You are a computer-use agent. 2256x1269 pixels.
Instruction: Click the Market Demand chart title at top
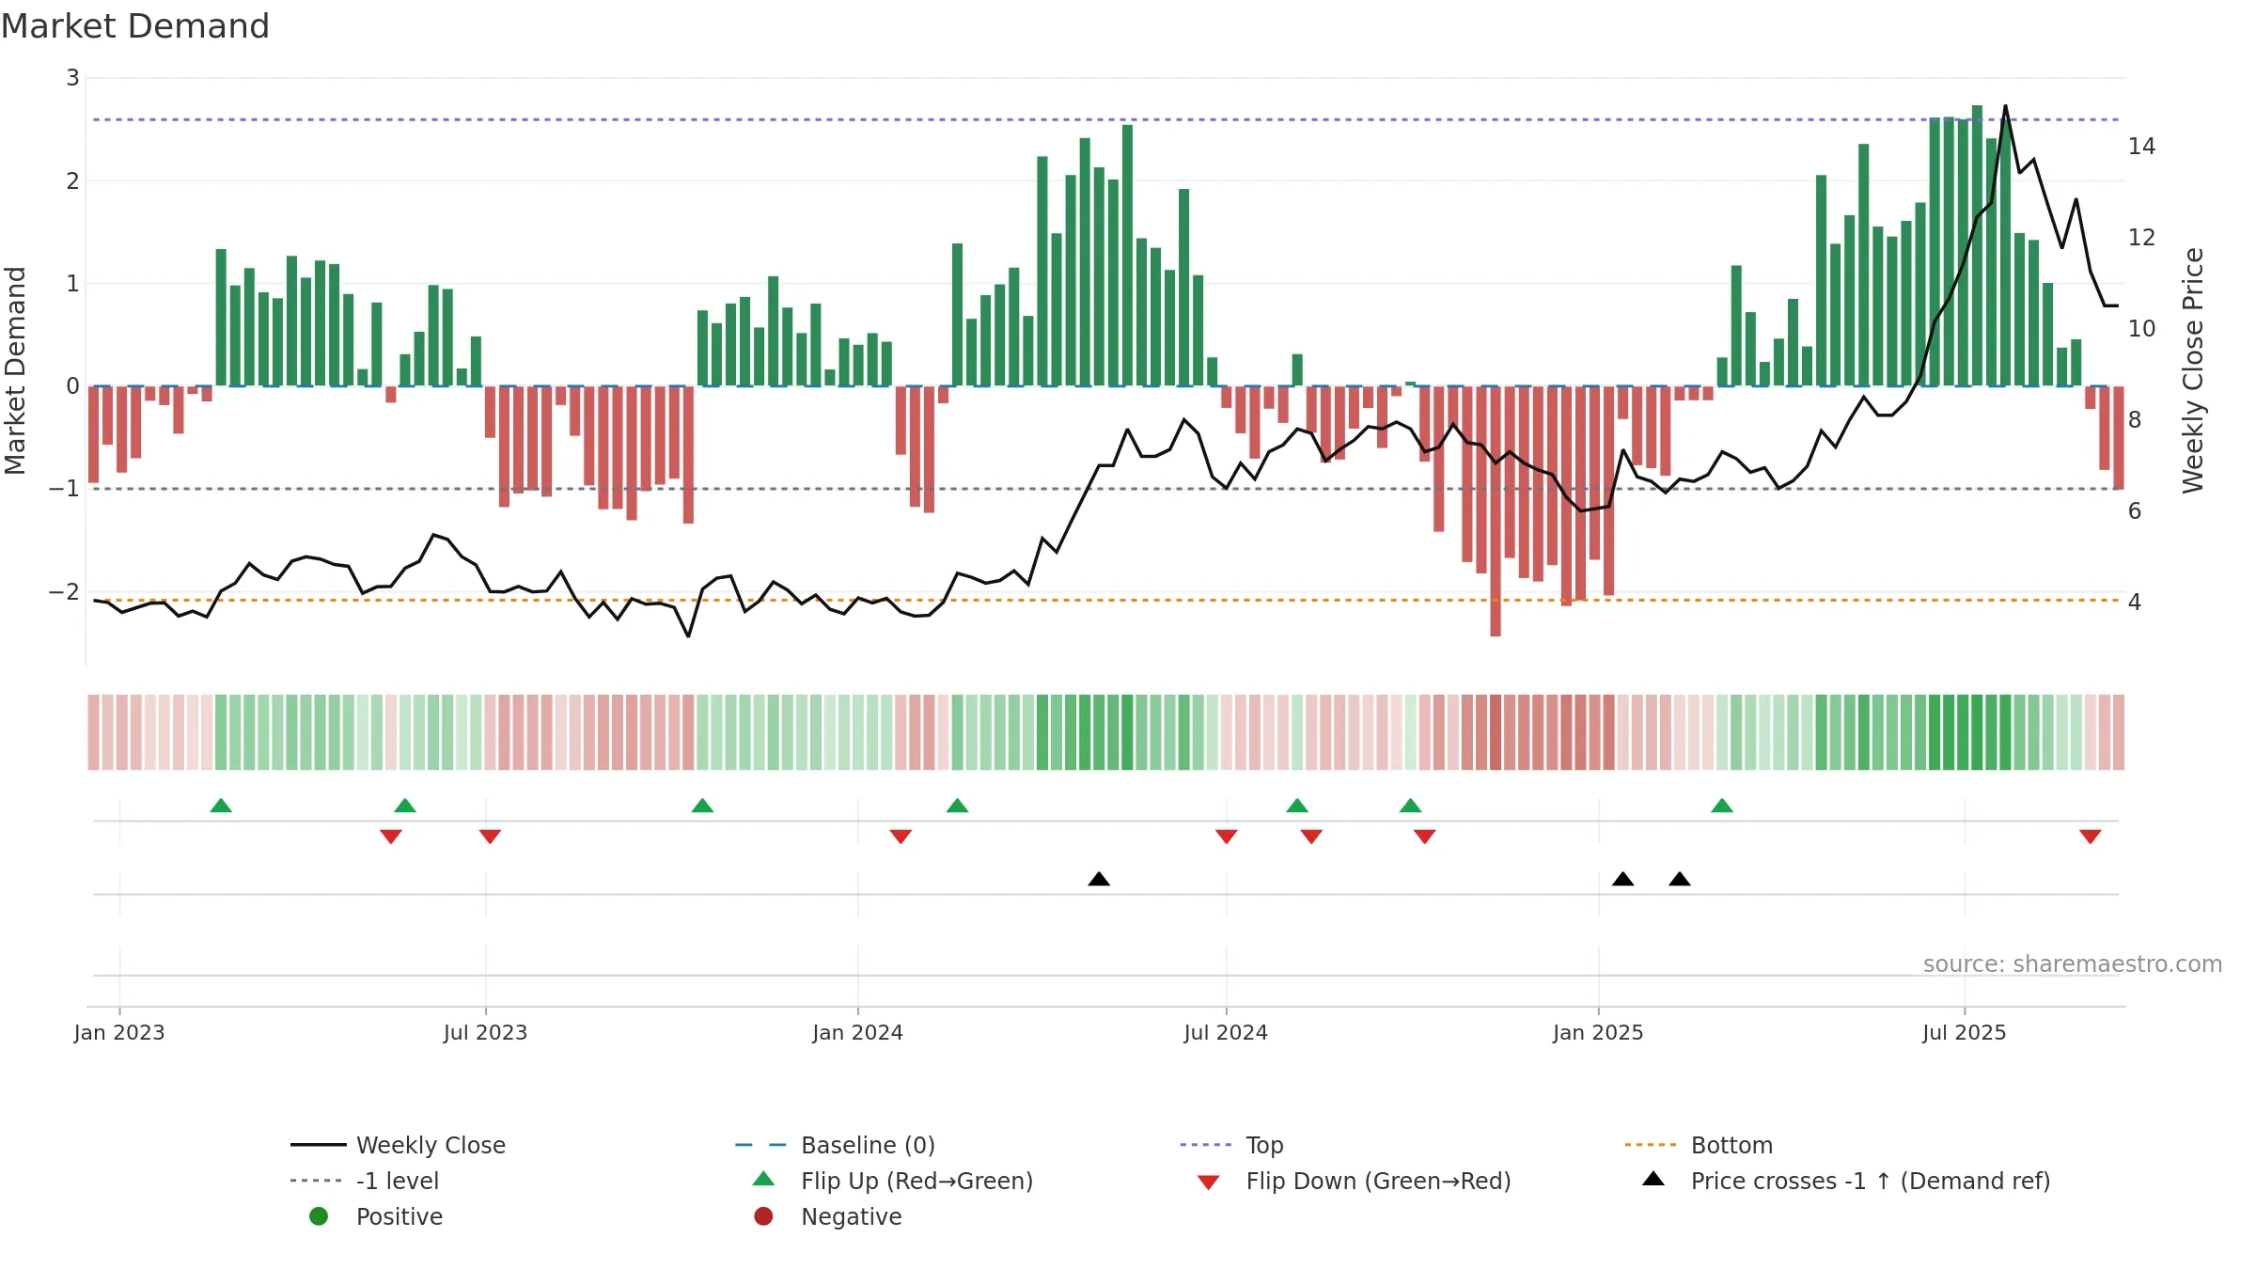click(x=135, y=26)
